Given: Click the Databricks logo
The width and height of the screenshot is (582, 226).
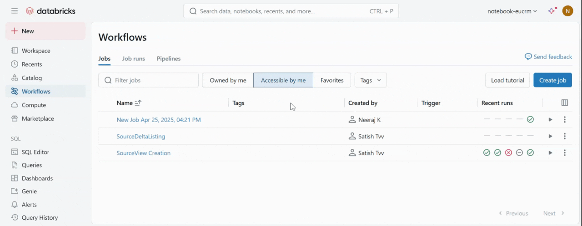Looking at the screenshot, I should pyautogui.click(x=50, y=11).
